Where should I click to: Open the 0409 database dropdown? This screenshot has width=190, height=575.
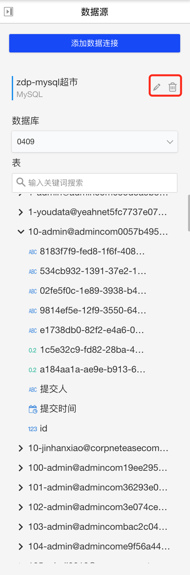point(95,142)
